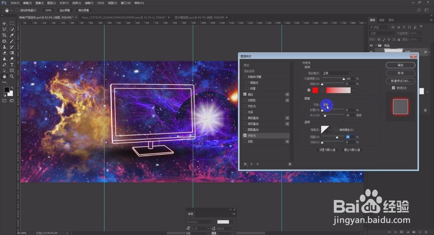Screen dimensions: 434x235
Task: Open gradient picker dropdown arrow
Action: click(352, 90)
